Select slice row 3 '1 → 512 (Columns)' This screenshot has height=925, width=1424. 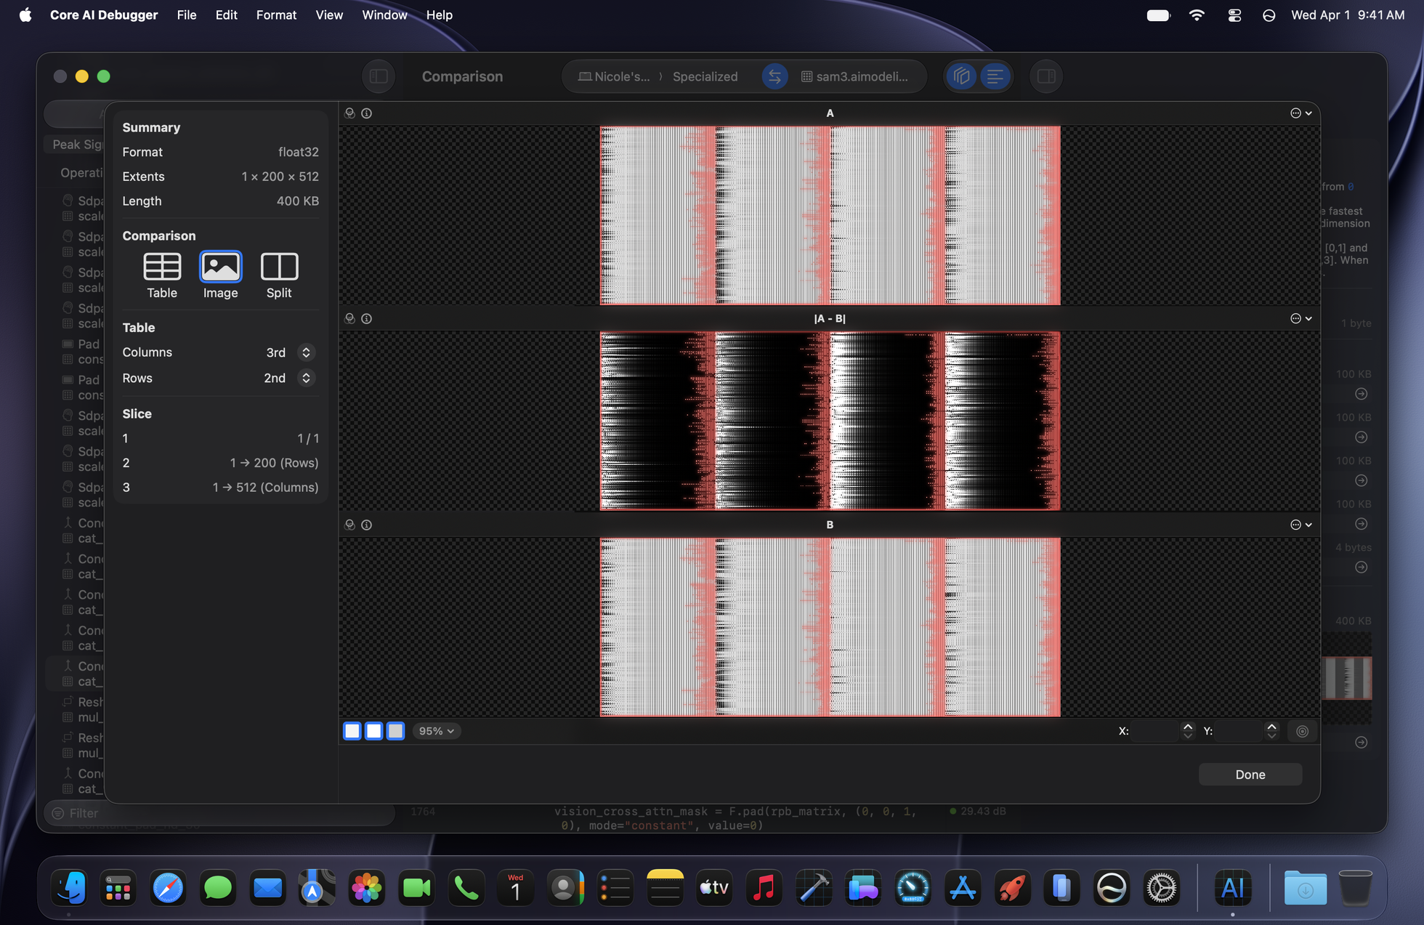coord(220,488)
